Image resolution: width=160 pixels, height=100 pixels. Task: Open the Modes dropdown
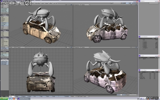(x=73, y=96)
